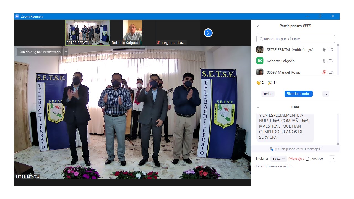The width and height of the screenshot is (354, 199).
Task: Click the Zoom logo in title bar
Action: (17, 16)
